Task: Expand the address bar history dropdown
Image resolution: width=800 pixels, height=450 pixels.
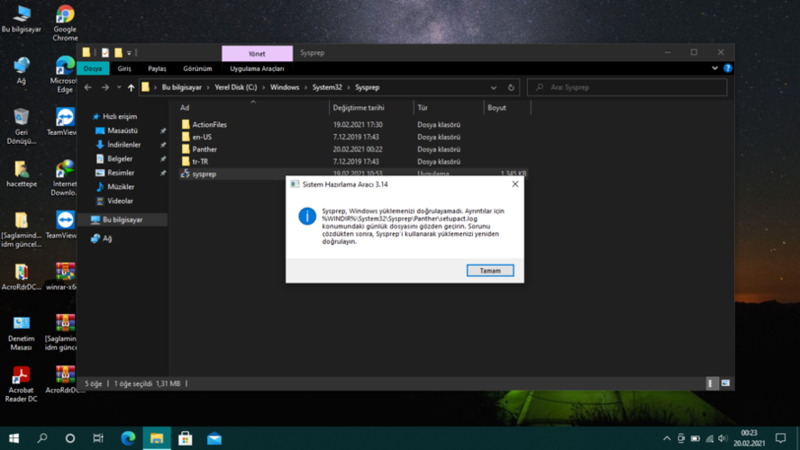Action: point(494,87)
